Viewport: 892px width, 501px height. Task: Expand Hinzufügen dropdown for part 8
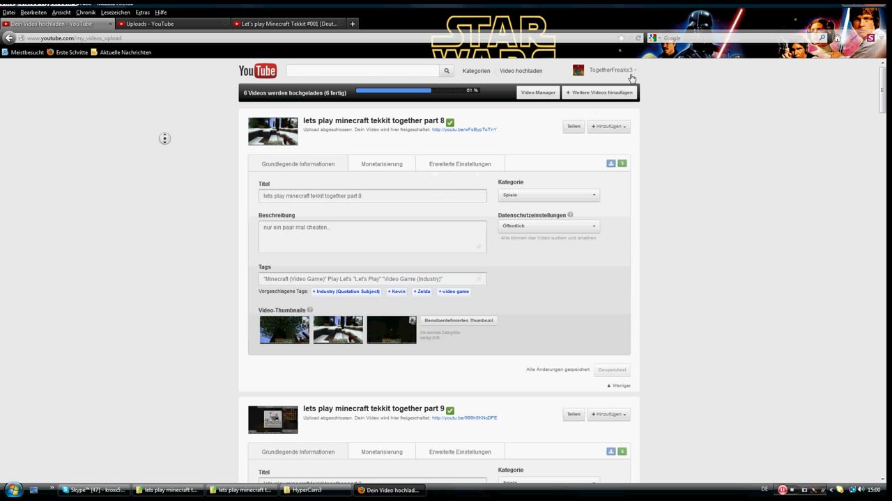click(609, 127)
